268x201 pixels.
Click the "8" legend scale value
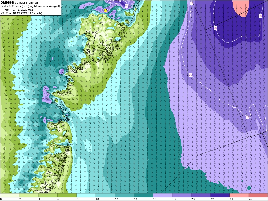(77, 199)
